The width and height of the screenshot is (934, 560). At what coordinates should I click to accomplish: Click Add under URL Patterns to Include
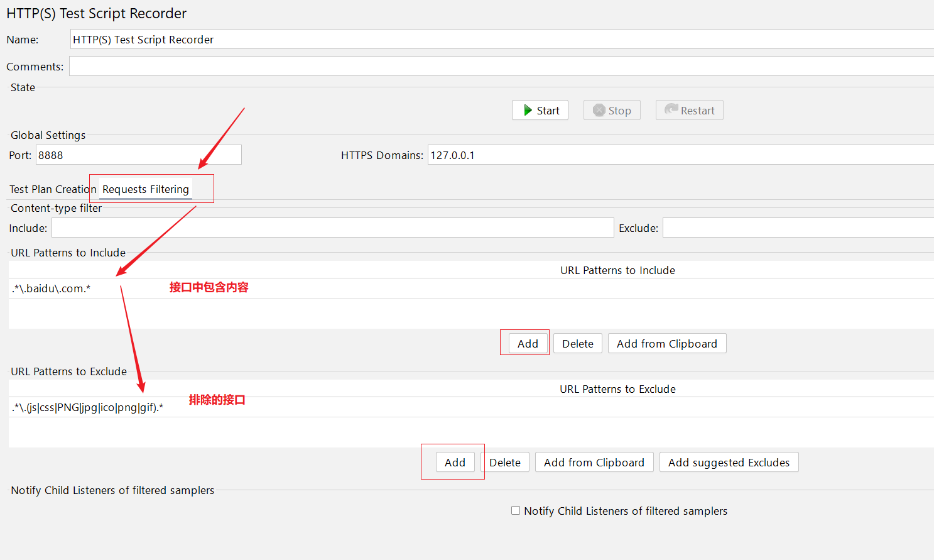point(528,344)
